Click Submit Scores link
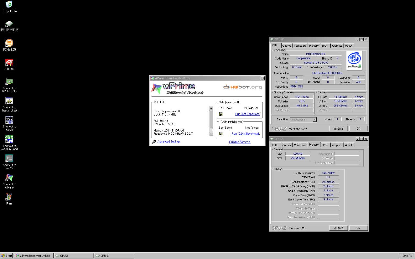 coord(240,142)
